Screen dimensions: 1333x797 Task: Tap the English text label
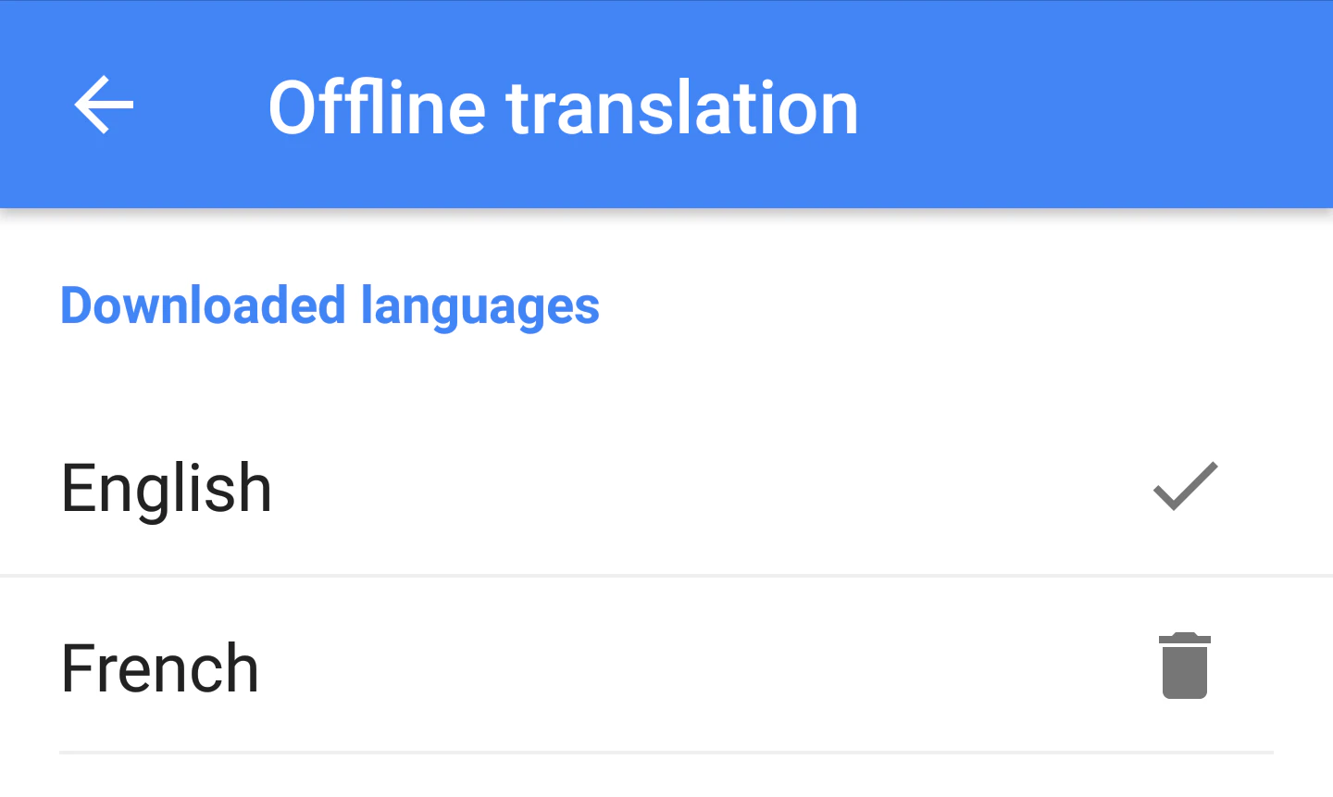click(x=167, y=488)
